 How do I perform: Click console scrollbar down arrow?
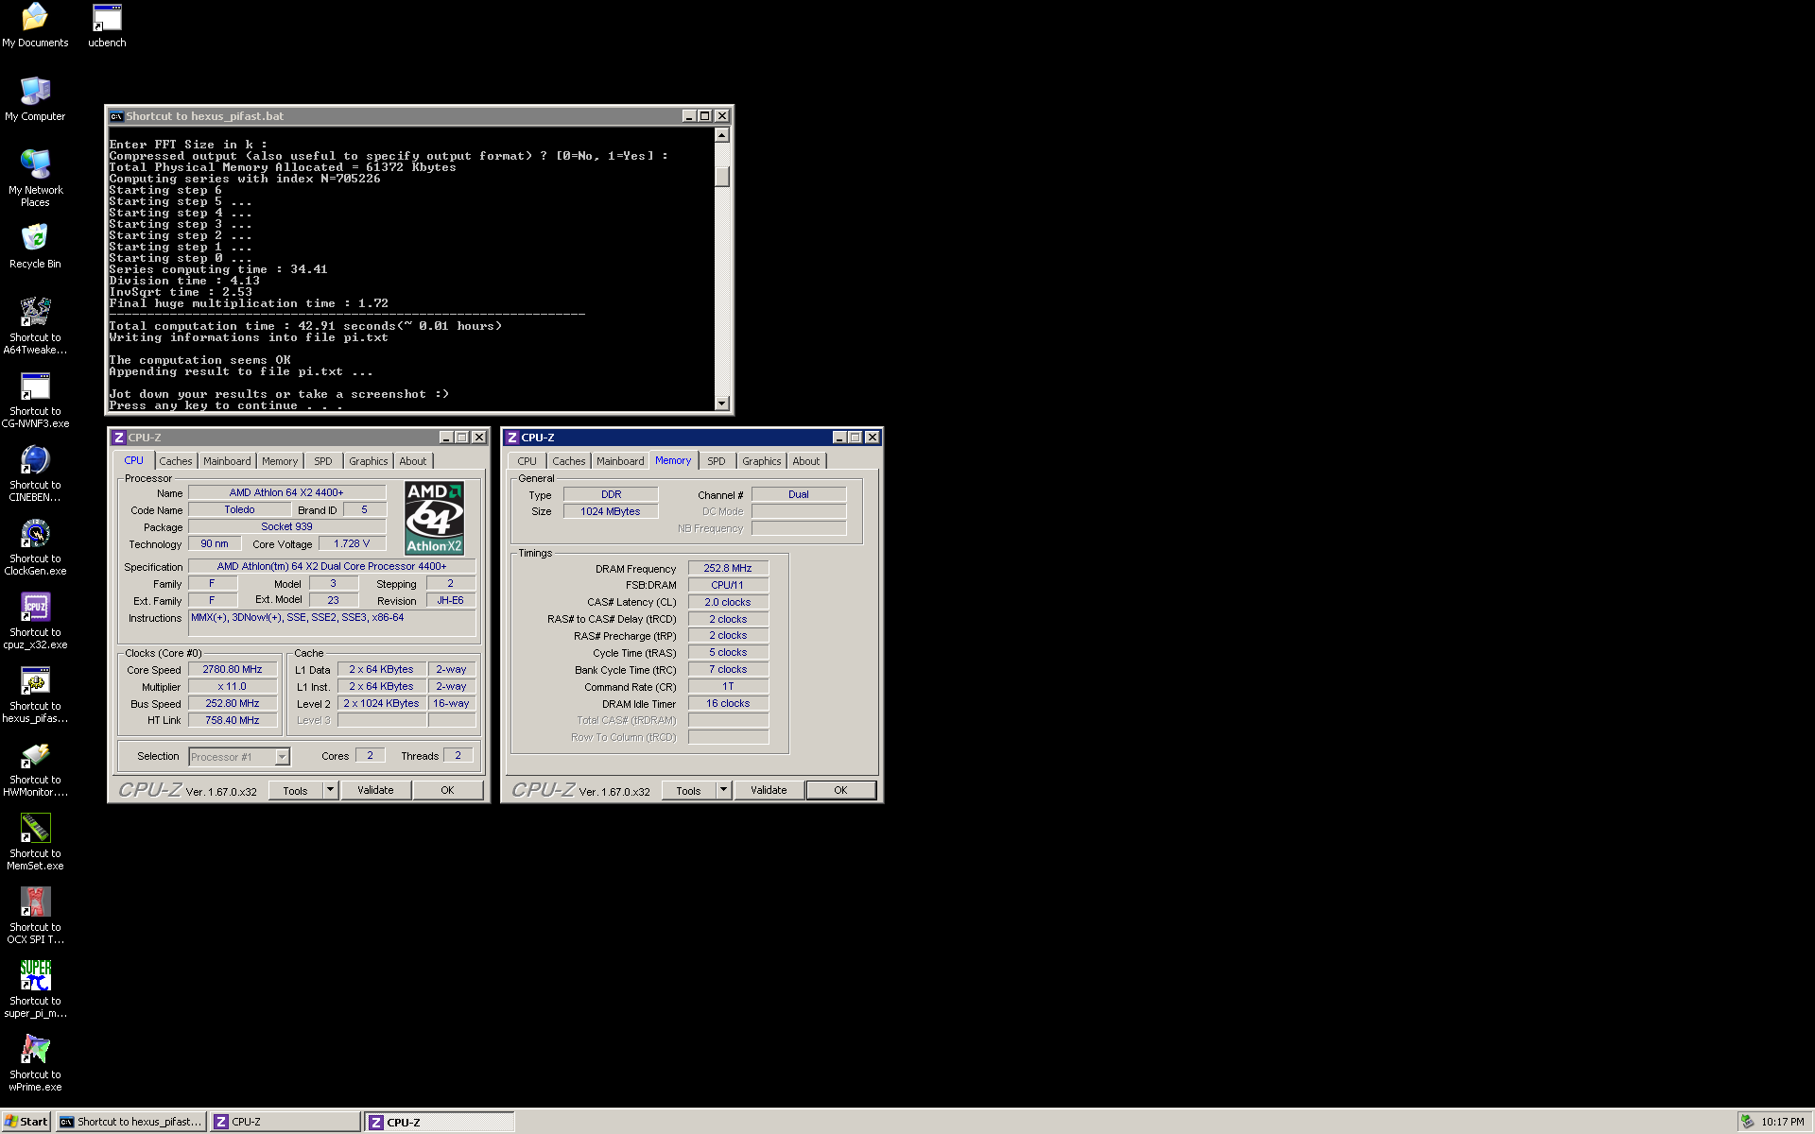pos(722,404)
